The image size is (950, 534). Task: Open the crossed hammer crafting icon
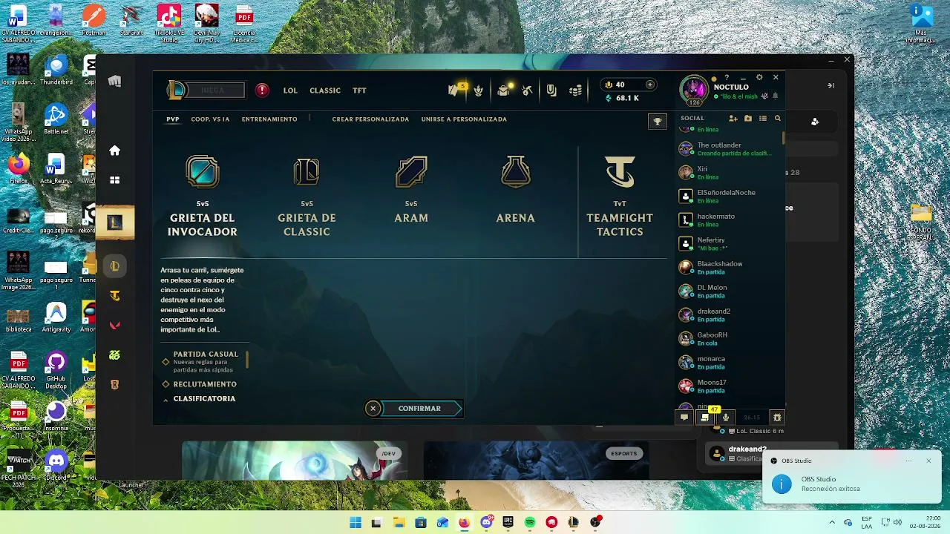[x=528, y=90]
